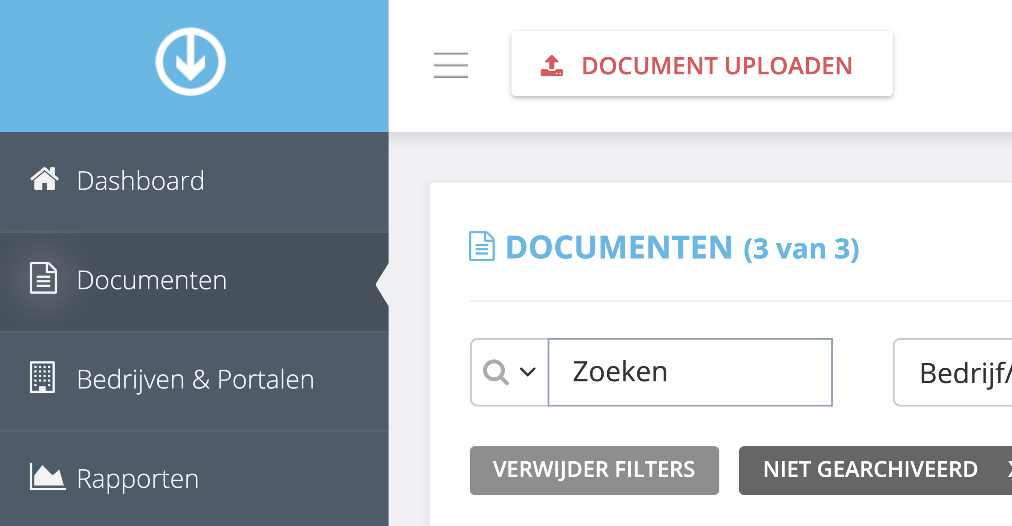Click the chart icon beside Rapporten
The width and height of the screenshot is (1012, 526).
tap(47, 477)
